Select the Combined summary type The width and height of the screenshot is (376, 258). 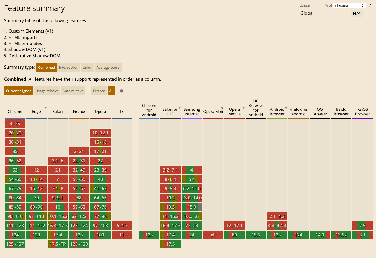click(47, 67)
